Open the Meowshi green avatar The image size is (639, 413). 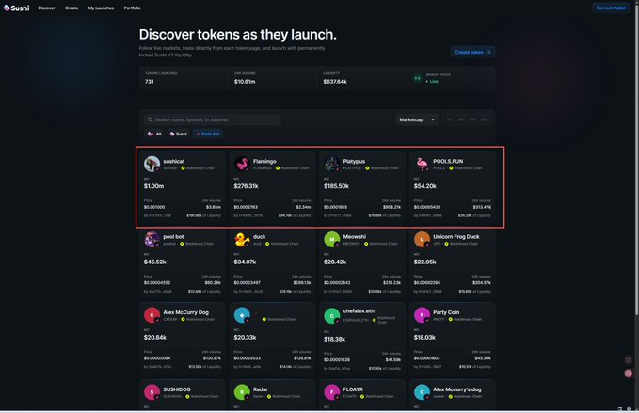point(331,240)
